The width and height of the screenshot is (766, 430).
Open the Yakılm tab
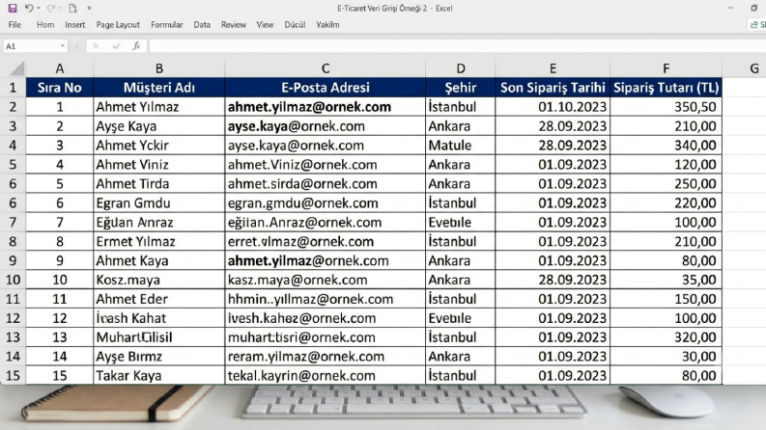327,24
